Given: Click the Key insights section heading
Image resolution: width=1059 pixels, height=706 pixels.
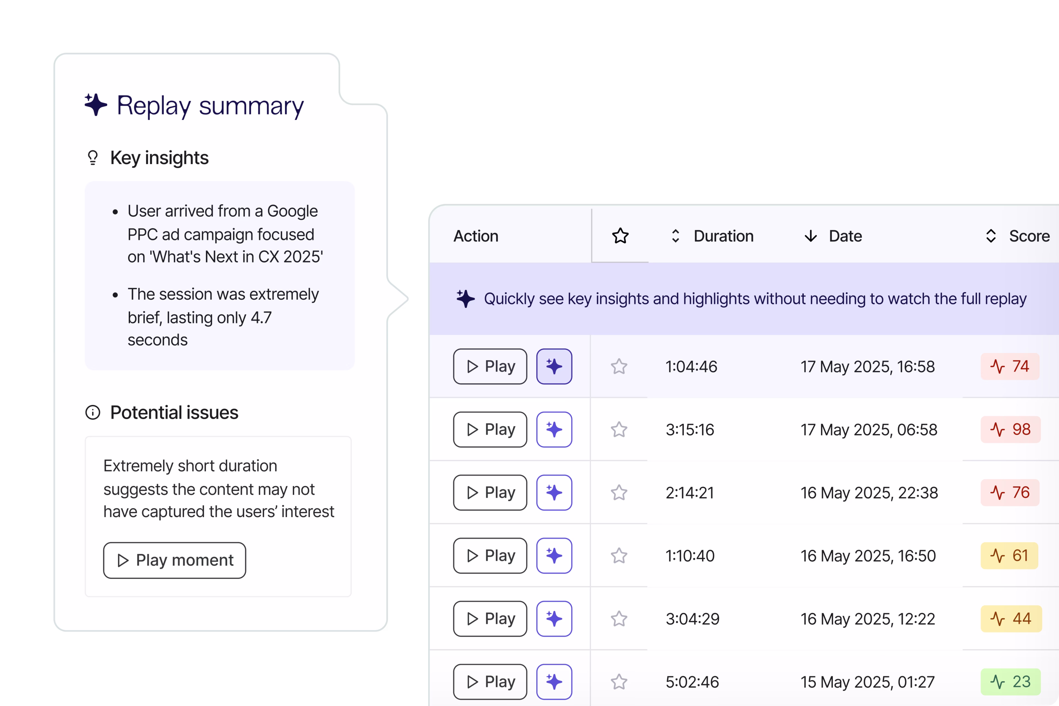Looking at the screenshot, I should click(x=159, y=157).
